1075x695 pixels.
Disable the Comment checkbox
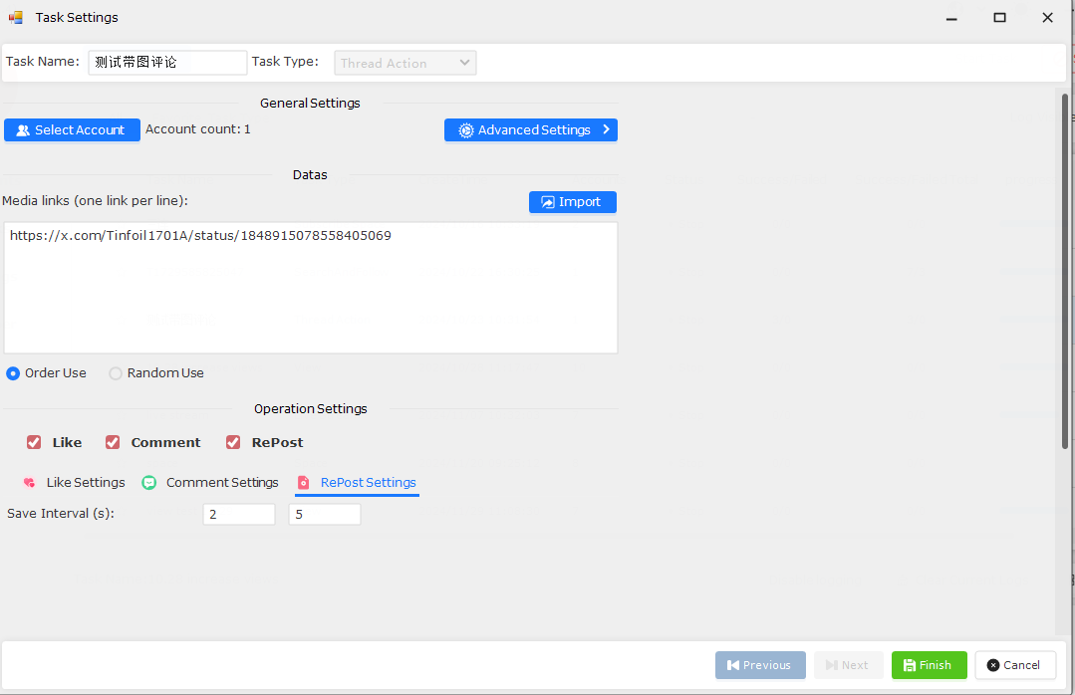click(113, 442)
